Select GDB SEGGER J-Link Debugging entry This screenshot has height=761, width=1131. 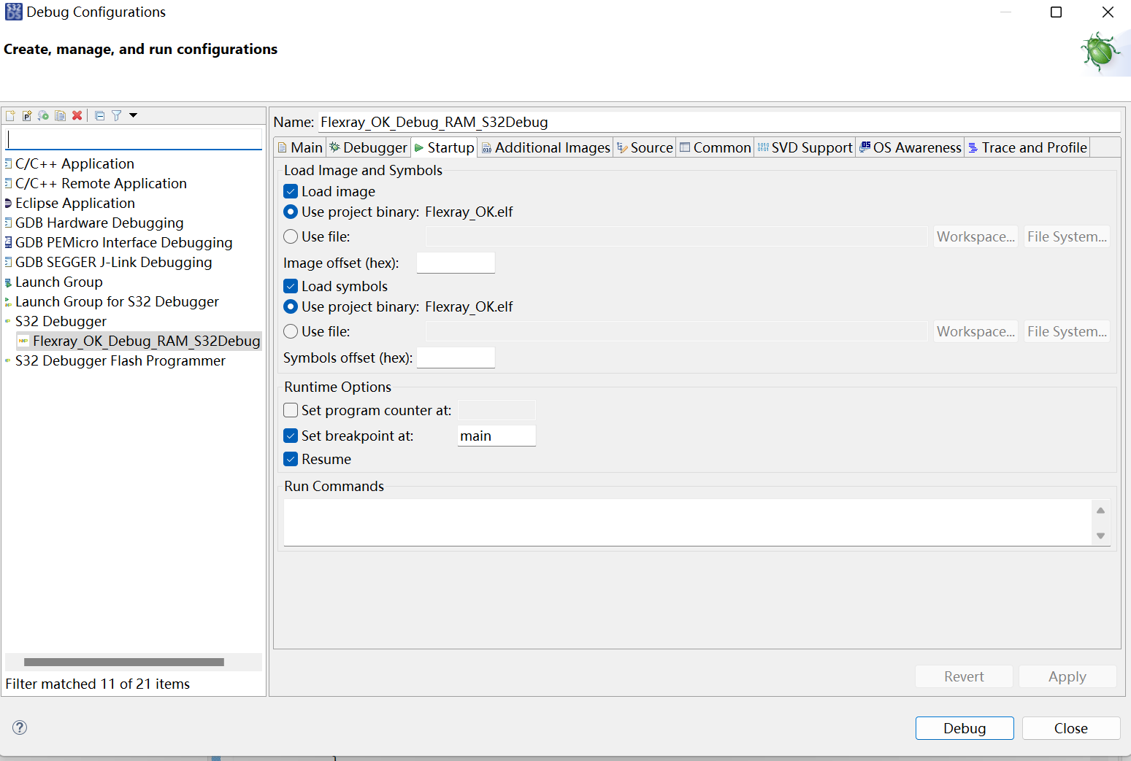tap(114, 262)
